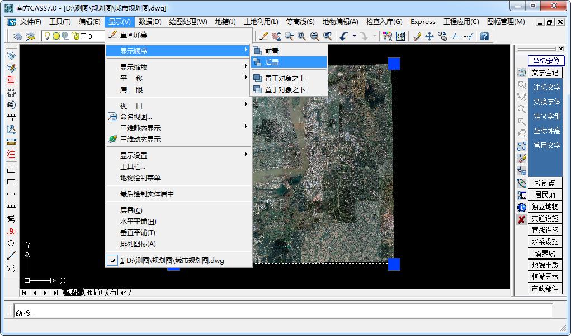Viewport: 571px width, 336px height.
Task: Open the Undo history dropdown arrow
Action: tap(356, 37)
